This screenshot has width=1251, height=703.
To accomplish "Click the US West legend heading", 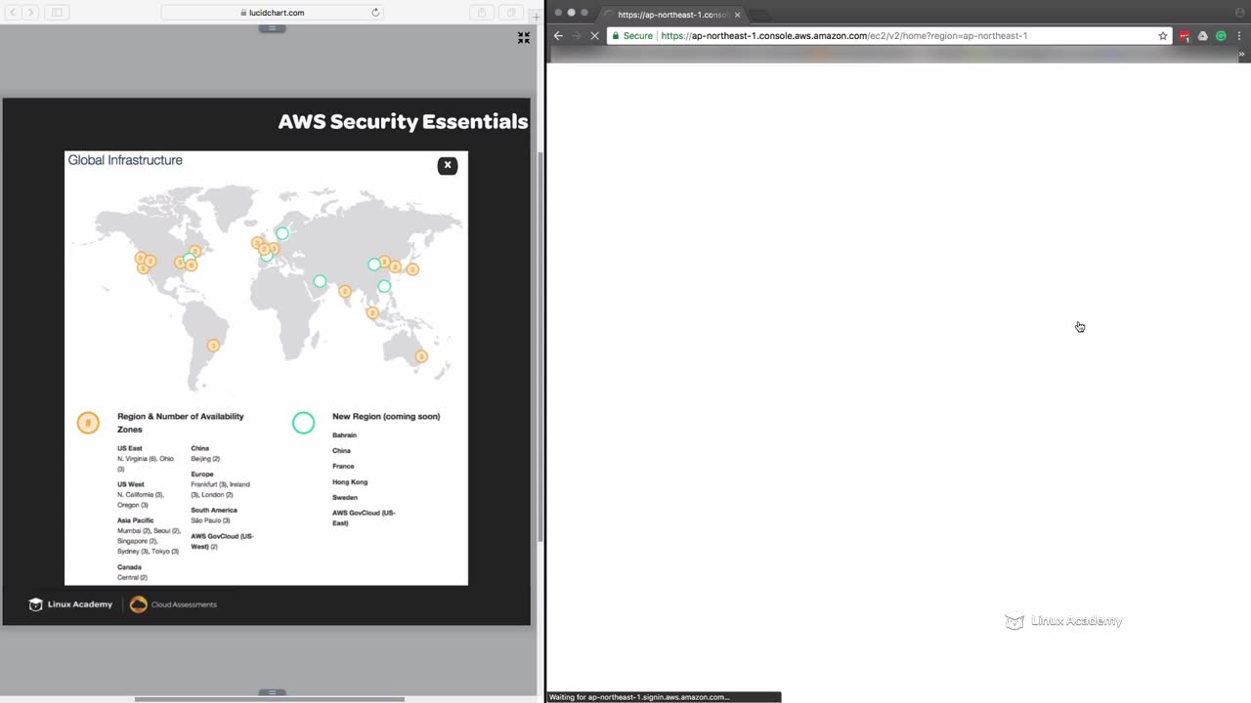I will (131, 484).
